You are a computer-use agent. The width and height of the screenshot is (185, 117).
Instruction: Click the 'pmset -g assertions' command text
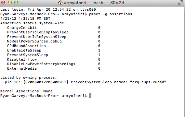[111, 14]
